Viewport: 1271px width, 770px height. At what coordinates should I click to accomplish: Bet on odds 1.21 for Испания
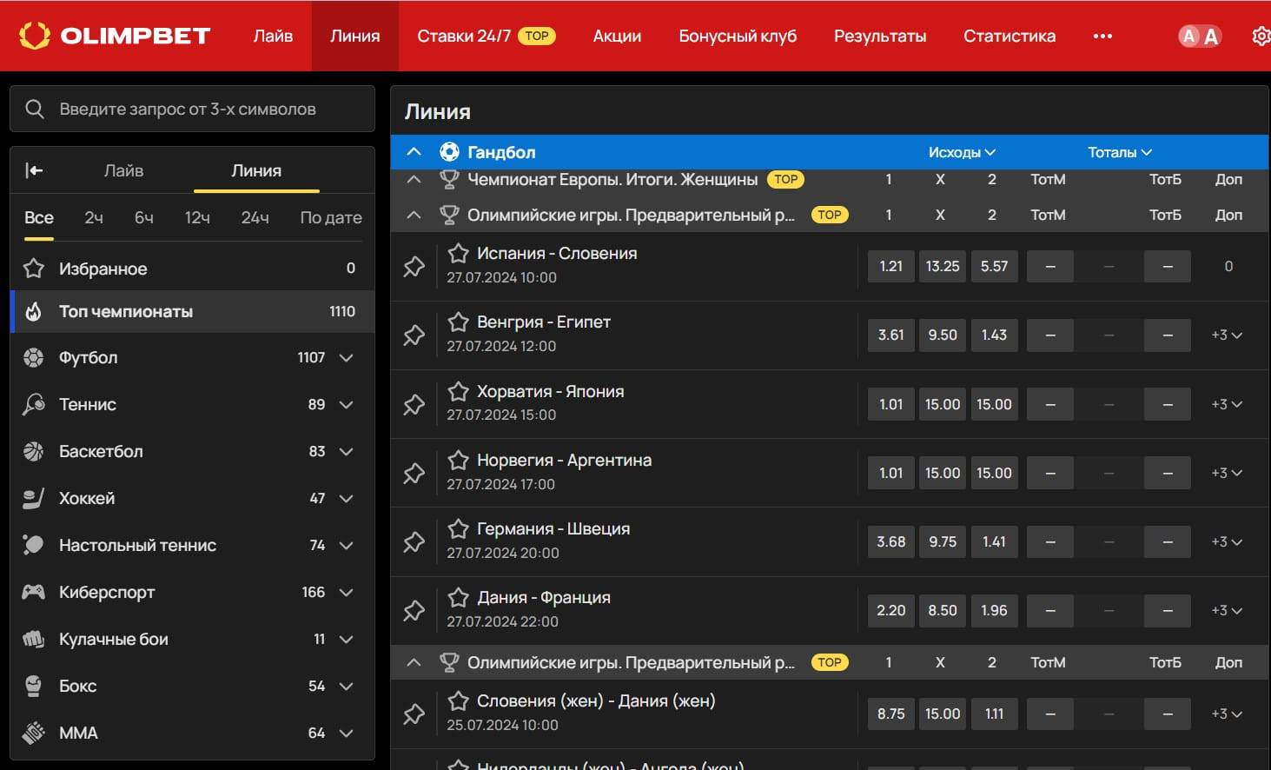890,267
